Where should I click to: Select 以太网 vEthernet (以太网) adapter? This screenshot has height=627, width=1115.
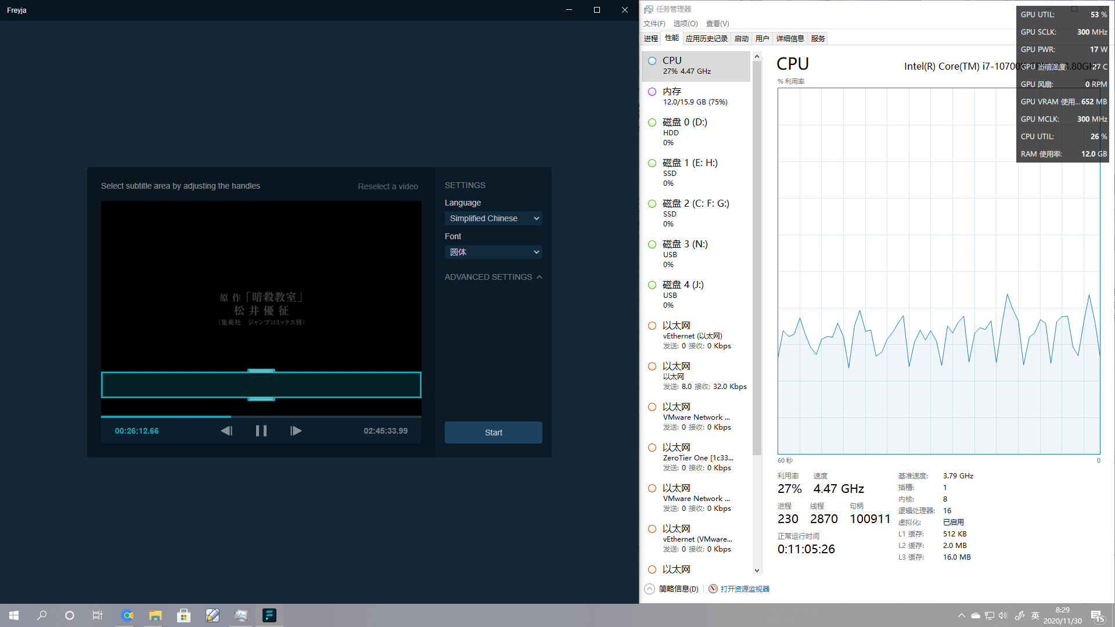pyautogui.click(x=696, y=336)
